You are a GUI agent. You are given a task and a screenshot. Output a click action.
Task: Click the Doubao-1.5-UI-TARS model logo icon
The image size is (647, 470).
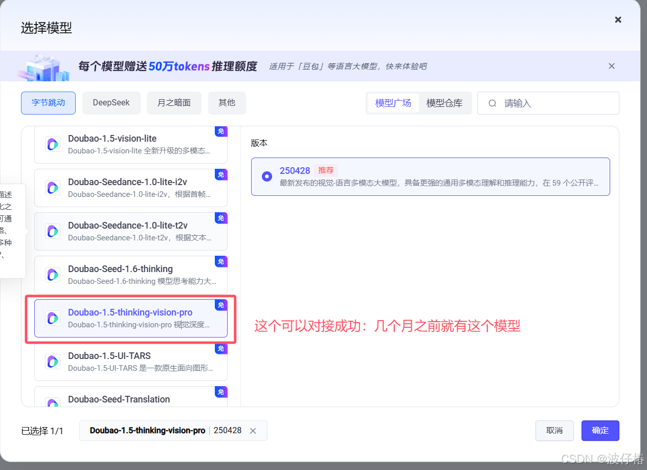coord(53,362)
